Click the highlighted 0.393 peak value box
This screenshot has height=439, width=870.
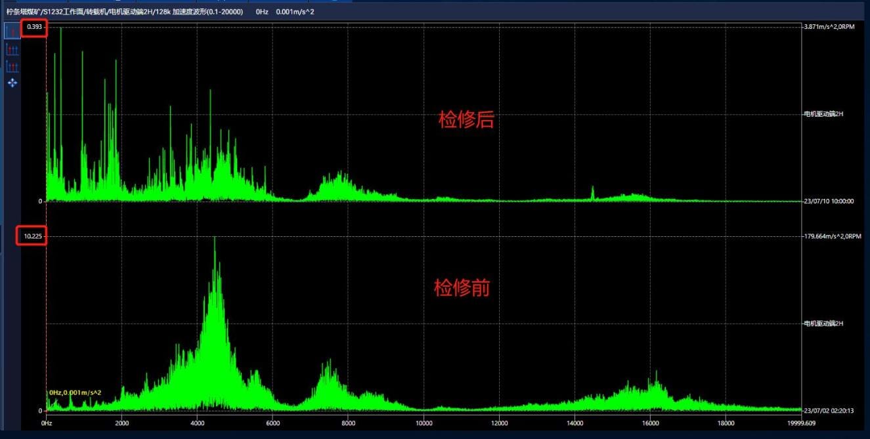(34, 28)
